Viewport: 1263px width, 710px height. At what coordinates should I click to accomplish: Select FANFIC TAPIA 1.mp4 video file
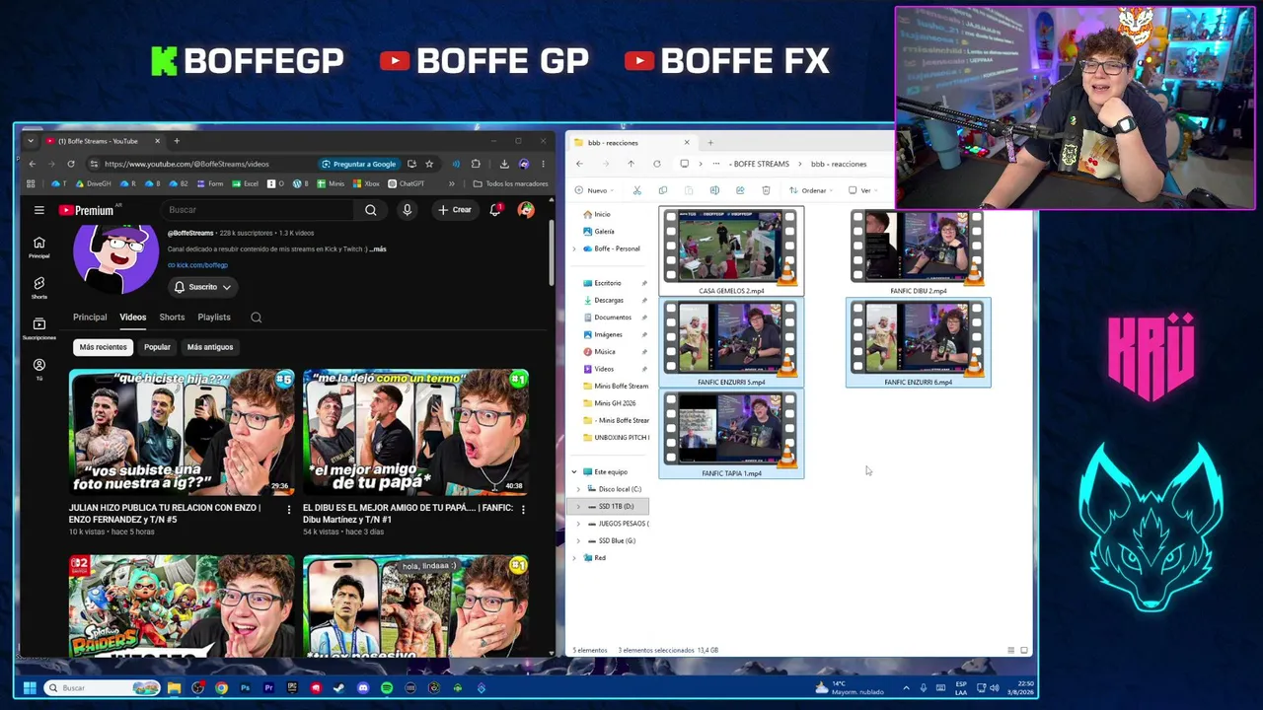tap(731, 434)
